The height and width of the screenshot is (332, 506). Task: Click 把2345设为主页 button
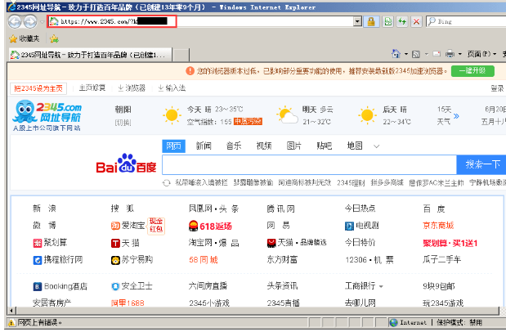(x=38, y=88)
